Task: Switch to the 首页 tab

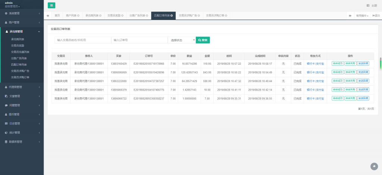Action: [57, 16]
